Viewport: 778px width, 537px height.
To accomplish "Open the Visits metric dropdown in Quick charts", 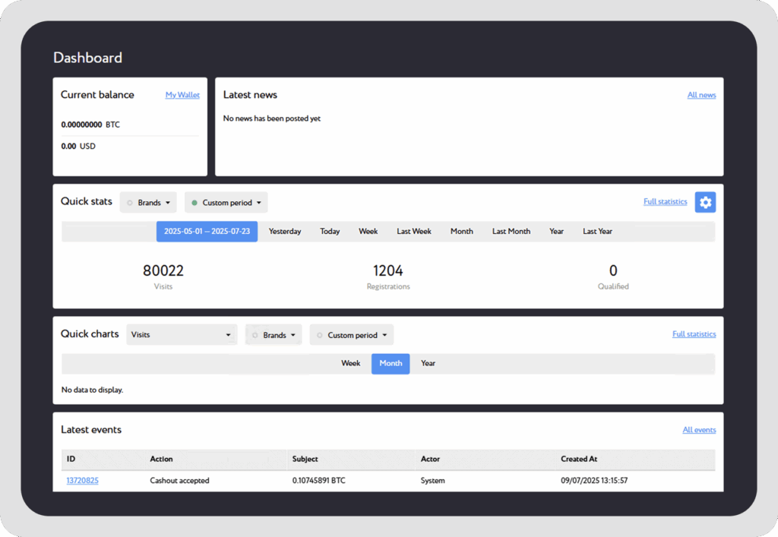I will click(182, 334).
